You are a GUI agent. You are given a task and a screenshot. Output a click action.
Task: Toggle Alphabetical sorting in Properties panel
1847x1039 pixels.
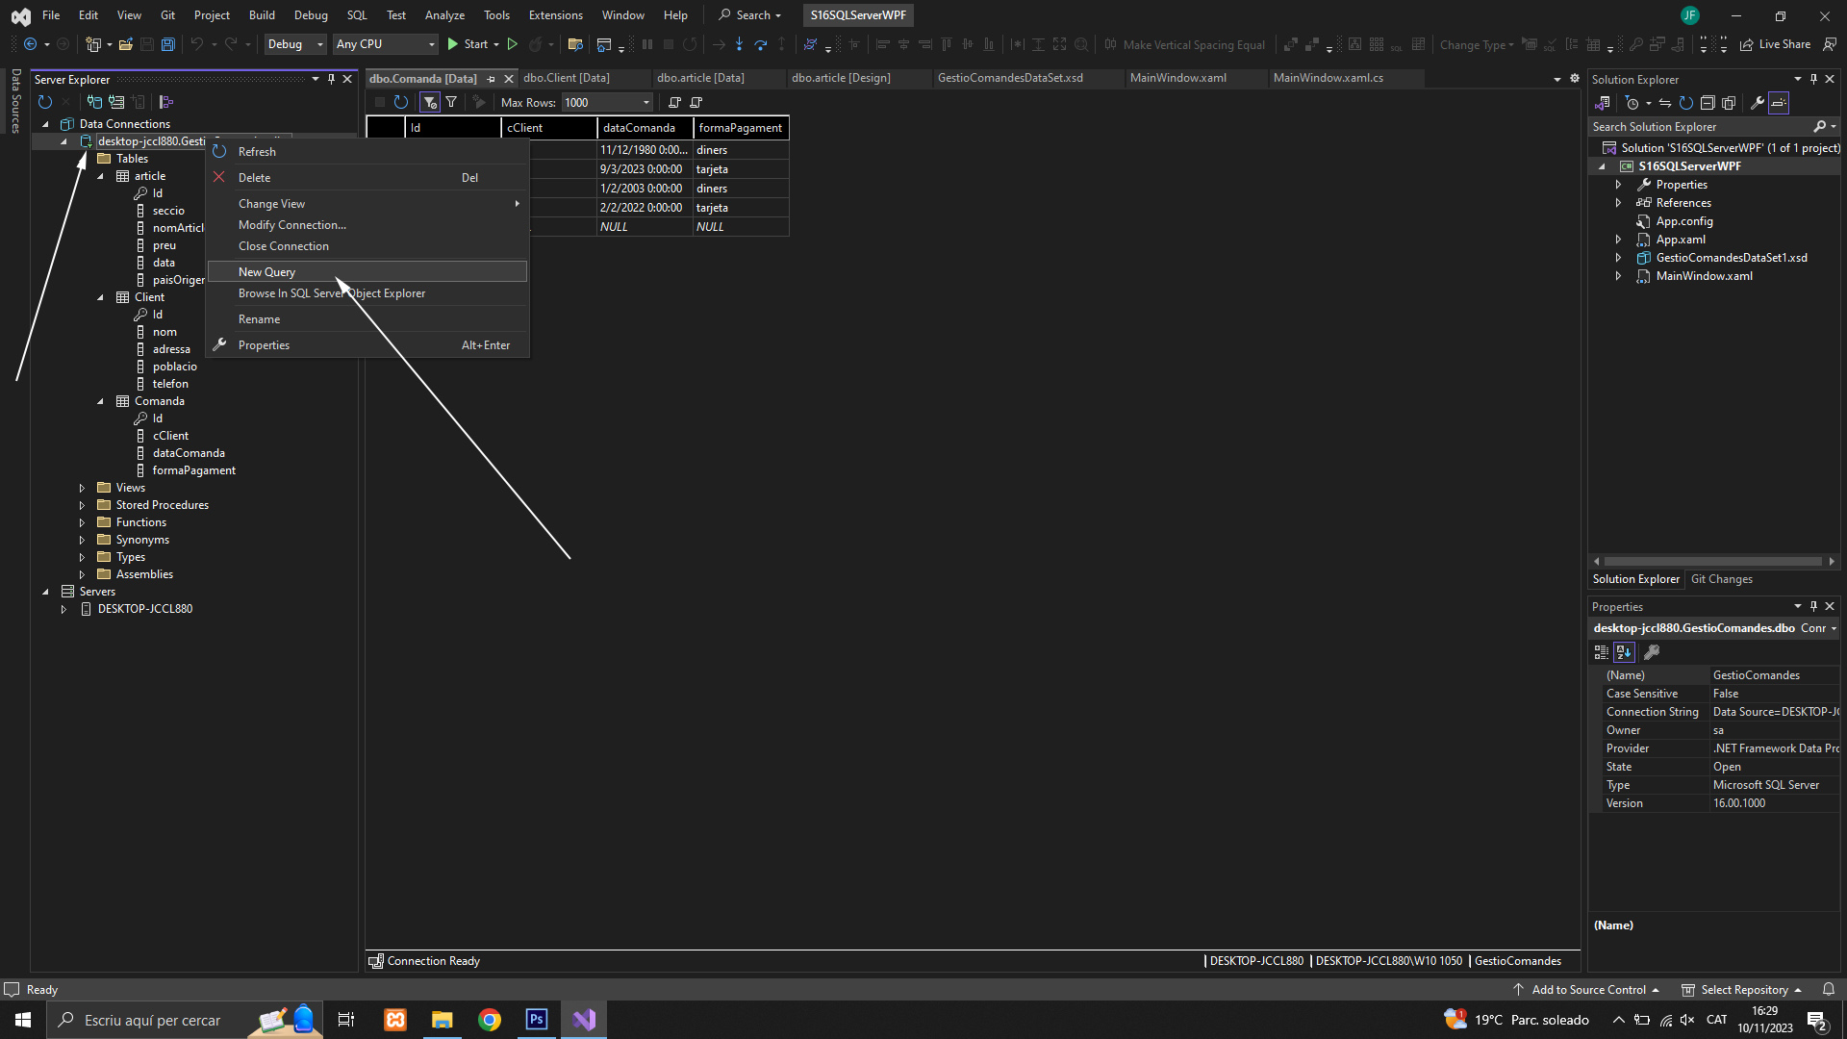click(1624, 652)
